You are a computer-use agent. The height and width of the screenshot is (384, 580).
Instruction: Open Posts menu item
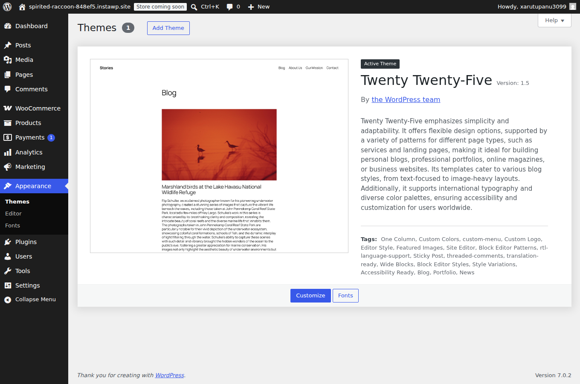(x=34, y=45)
